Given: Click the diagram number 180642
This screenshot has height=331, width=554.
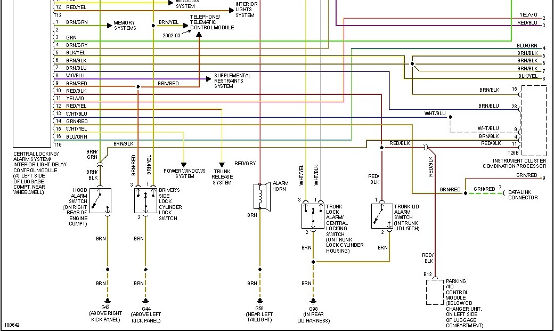Looking at the screenshot, I should click(12, 325).
